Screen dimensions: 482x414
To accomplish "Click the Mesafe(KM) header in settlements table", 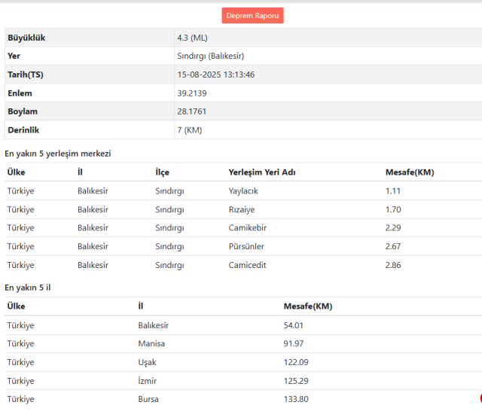I will 410,172.
